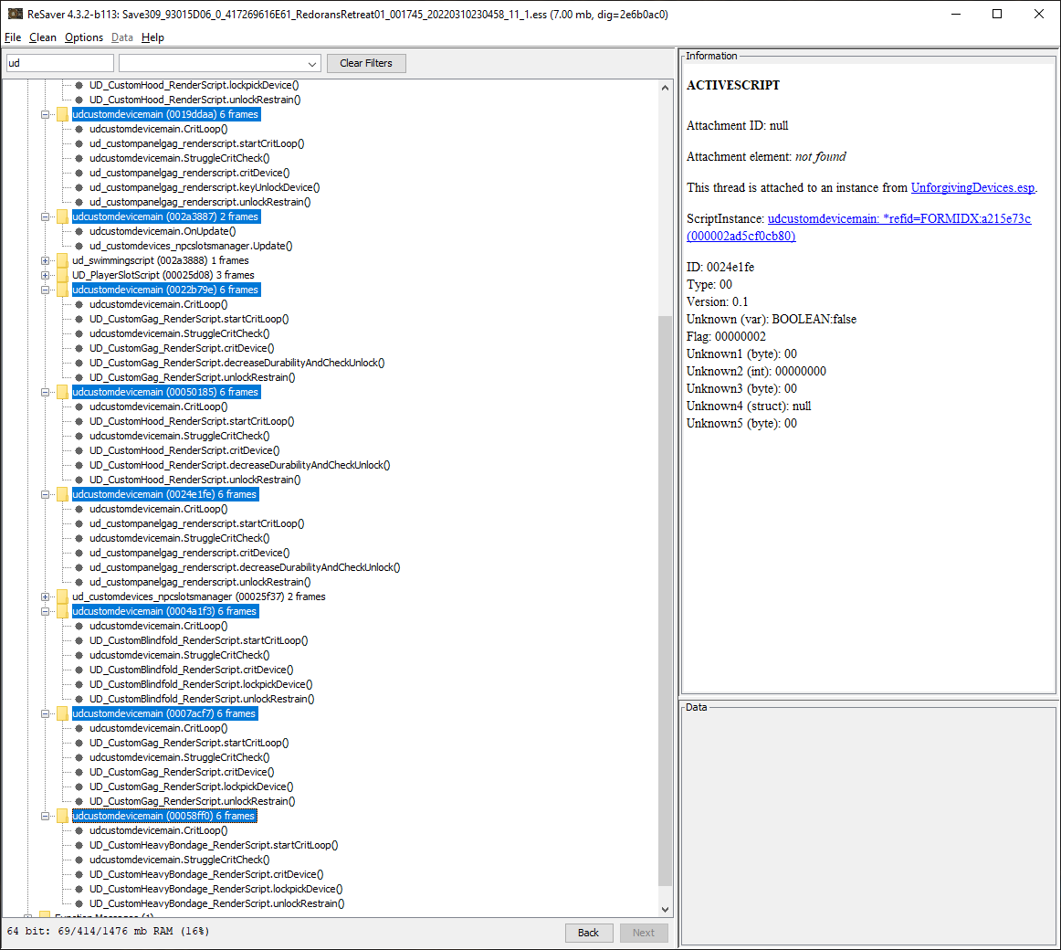The image size is (1061, 950).
Task: Click bullet icon beside UD_CustomHeavyBondage_RenderScript.critDevice()
Action: (79, 874)
